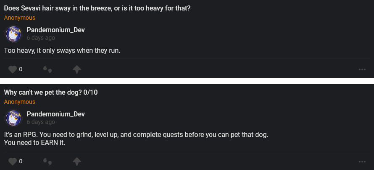Share the Sevavi hair answer via arrow icon
This screenshot has width=374, height=170.
point(77,69)
